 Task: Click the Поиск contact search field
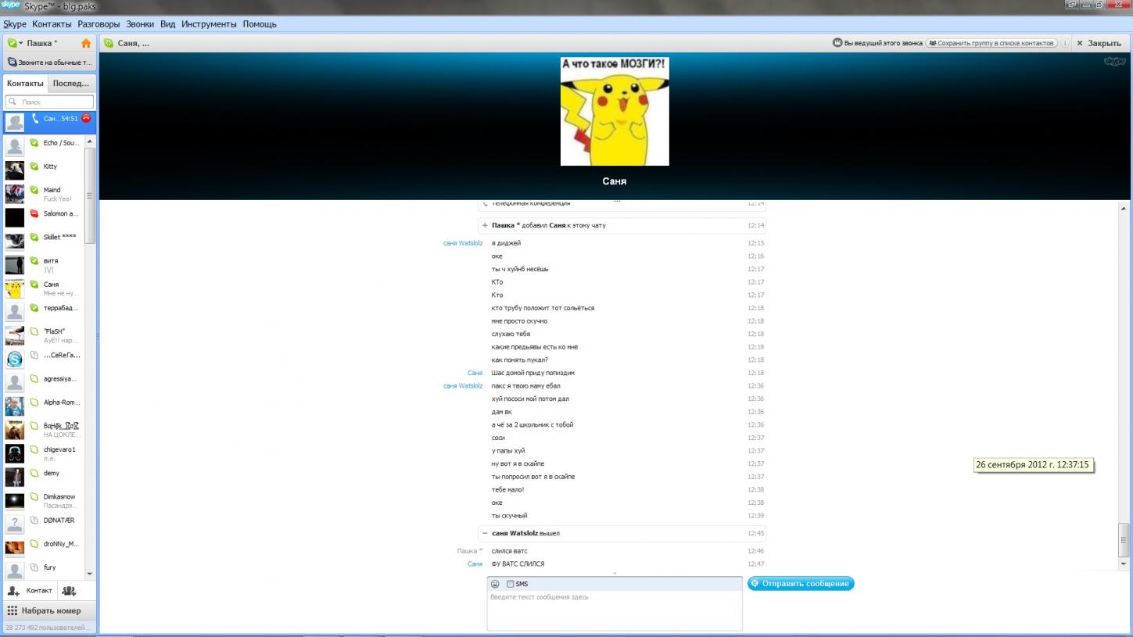pos(50,102)
